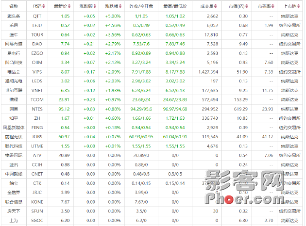The width and height of the screenshot is (306, 226).
Task: Click stock name 凤凰新媒体
Action: click(x=14, y=128)
